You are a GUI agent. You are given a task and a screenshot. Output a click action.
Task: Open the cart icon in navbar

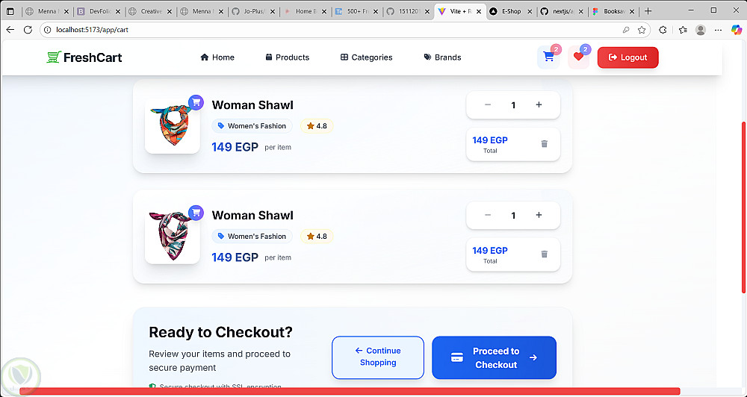(548, 57)
